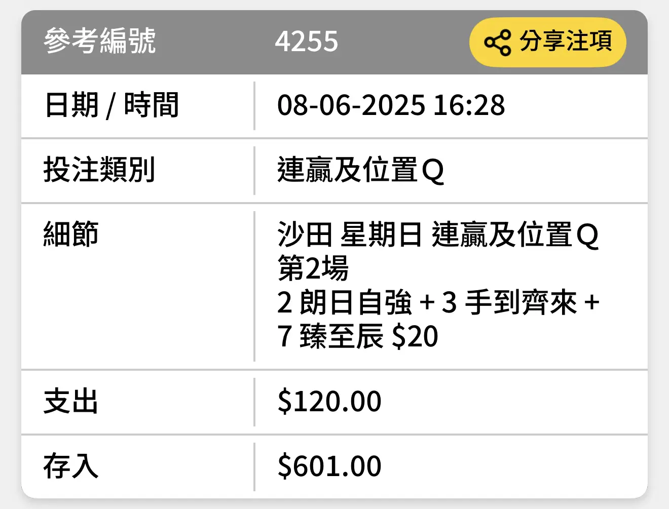Click the 存入 deposit label
The image size is (669, 509).
click(x=71, y=466)
